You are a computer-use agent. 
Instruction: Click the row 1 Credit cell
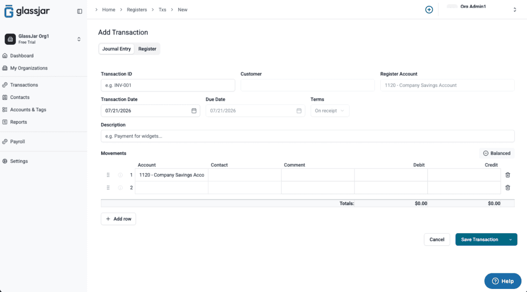pyautogui.click(x=464, y=175)
